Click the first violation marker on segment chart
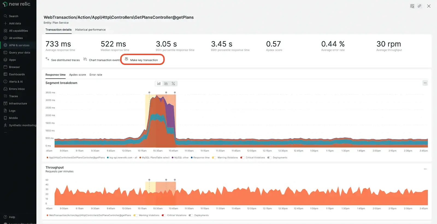 149,92
